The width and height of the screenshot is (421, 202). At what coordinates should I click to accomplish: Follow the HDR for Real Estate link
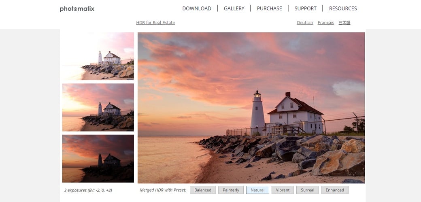point(155,23)
